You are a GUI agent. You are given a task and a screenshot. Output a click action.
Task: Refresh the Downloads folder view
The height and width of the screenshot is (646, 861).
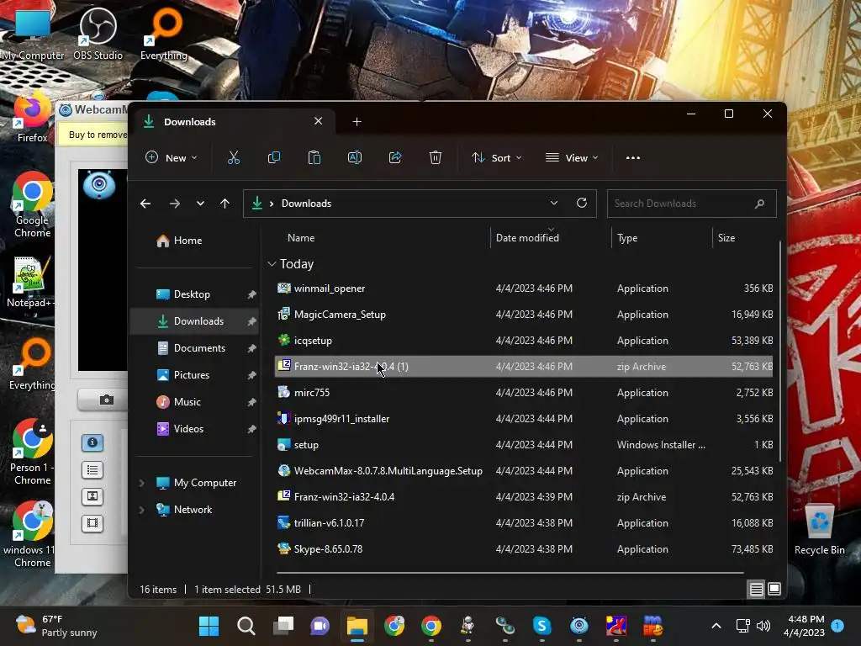[582, 203]
